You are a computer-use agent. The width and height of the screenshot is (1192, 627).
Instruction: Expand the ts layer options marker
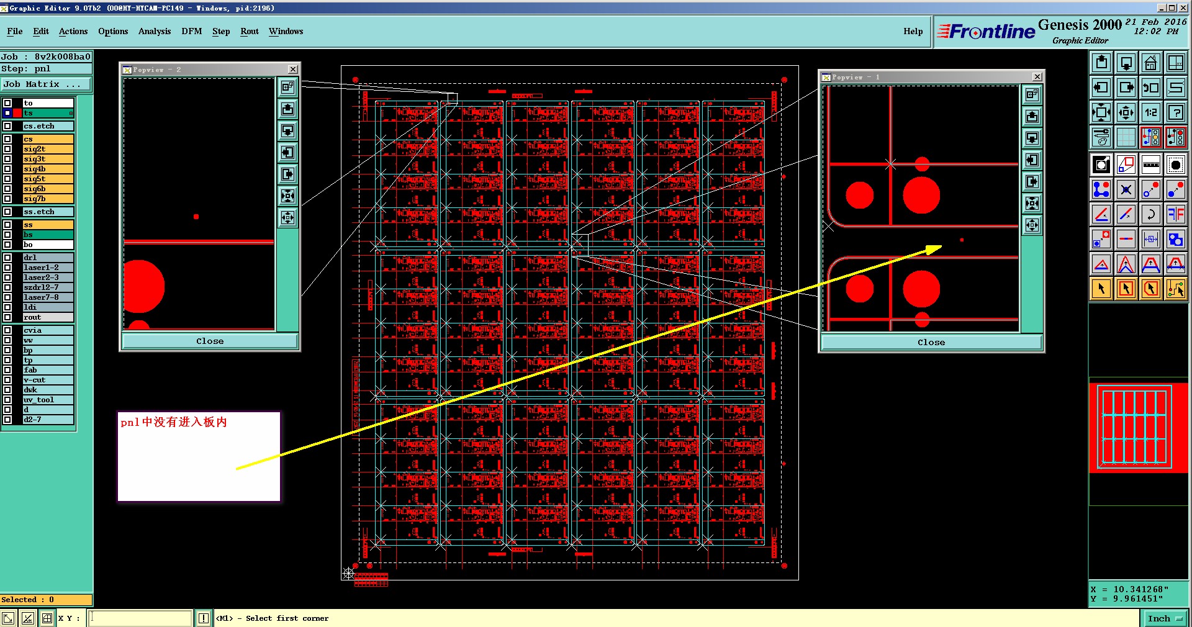click(71, 113)
